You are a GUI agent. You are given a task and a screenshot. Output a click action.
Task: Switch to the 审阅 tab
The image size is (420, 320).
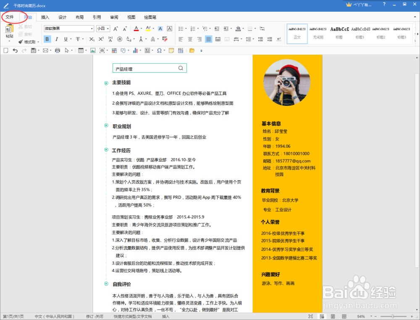tap(114, 17)
